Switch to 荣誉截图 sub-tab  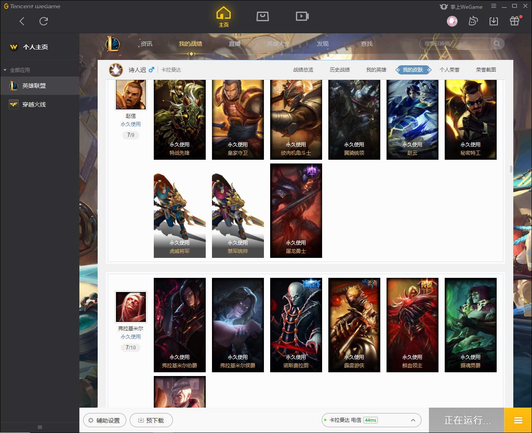(x=486, y=70)
